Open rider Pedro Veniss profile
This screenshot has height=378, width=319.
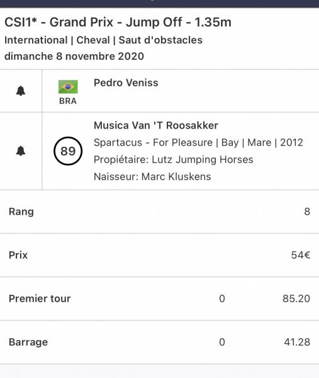click(126, 83)
